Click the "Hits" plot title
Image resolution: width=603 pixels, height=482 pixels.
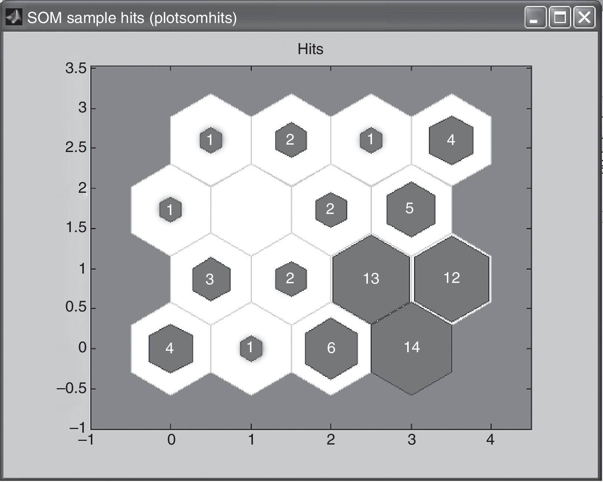tap(310, 49)
